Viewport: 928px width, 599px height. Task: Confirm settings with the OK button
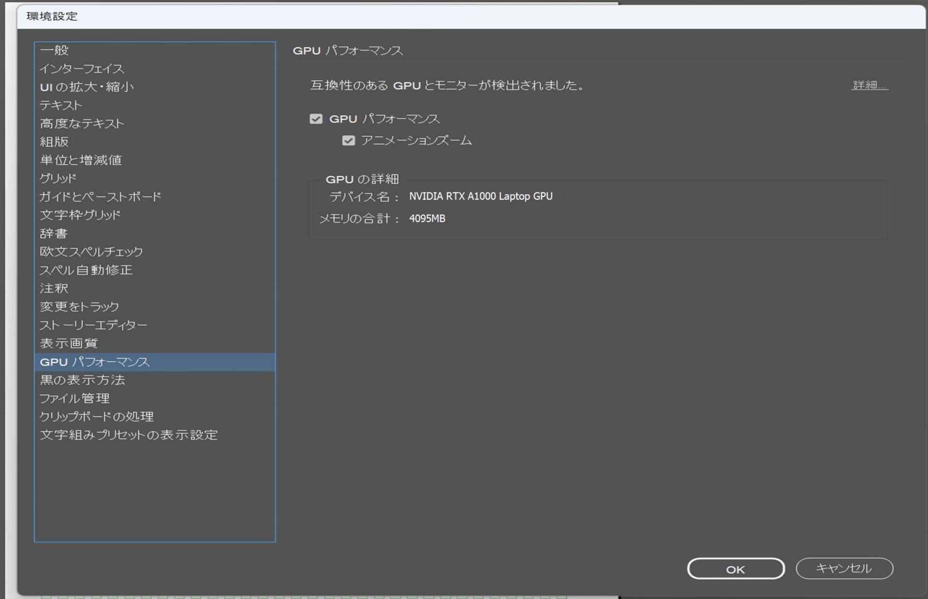735,569
